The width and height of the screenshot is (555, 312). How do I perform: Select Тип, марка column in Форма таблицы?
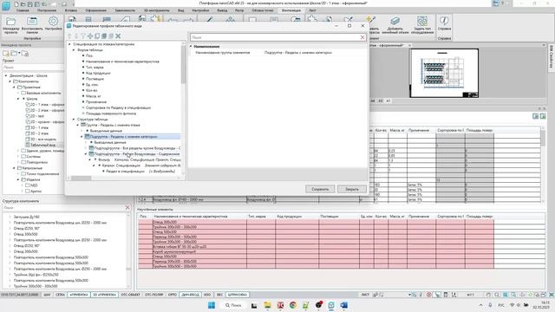pyautogui.click(x=95, y=68)
